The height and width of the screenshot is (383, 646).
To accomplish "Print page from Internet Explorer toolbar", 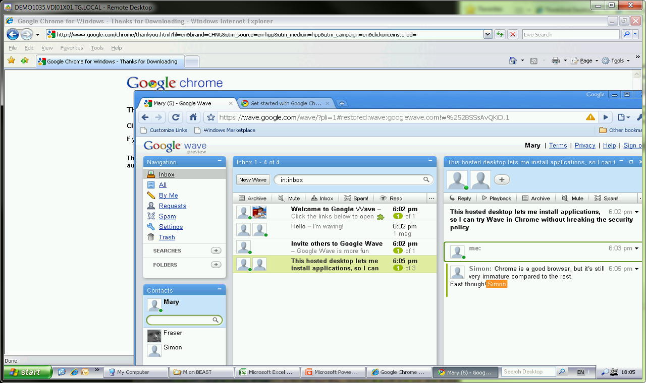I will (556, 60).
